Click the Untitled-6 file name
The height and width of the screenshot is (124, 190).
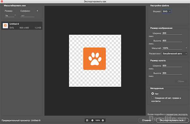click(x=14, y=24)
